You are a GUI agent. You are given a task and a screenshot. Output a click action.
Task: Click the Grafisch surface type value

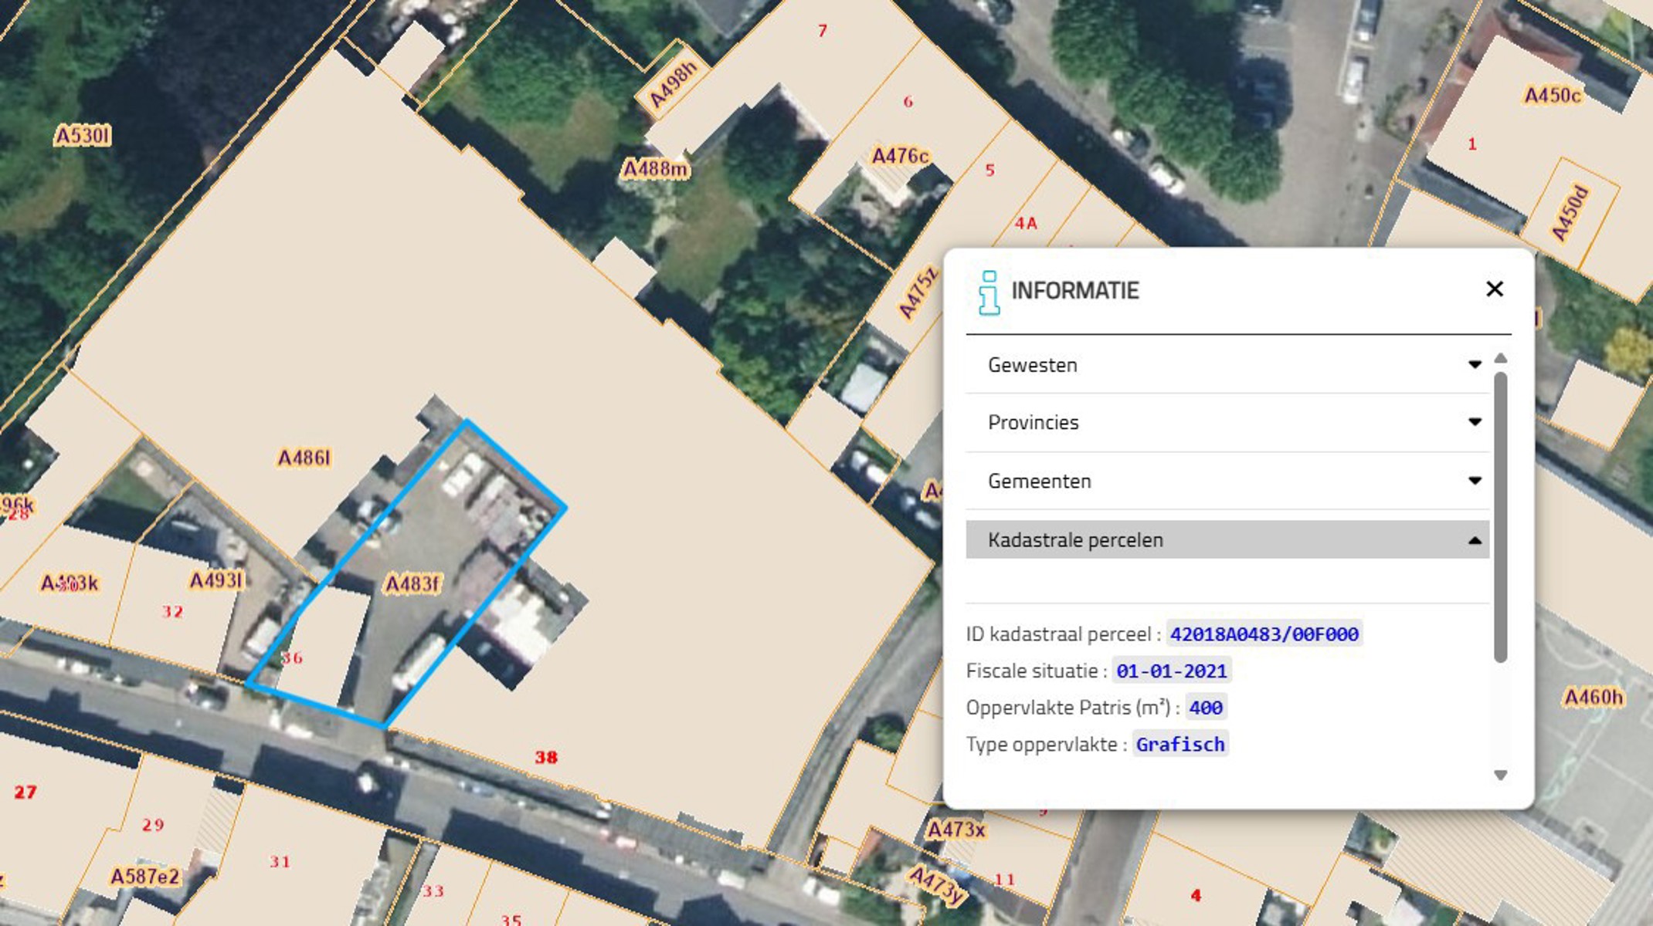click(1180, 745)
